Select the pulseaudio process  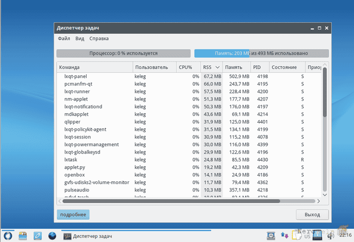189,190
